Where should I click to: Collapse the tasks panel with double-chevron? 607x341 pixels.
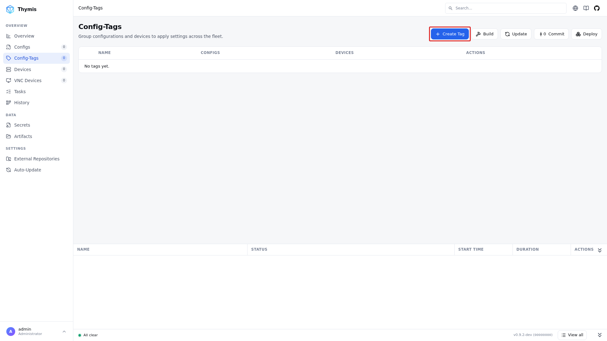[x=600, y=250]
